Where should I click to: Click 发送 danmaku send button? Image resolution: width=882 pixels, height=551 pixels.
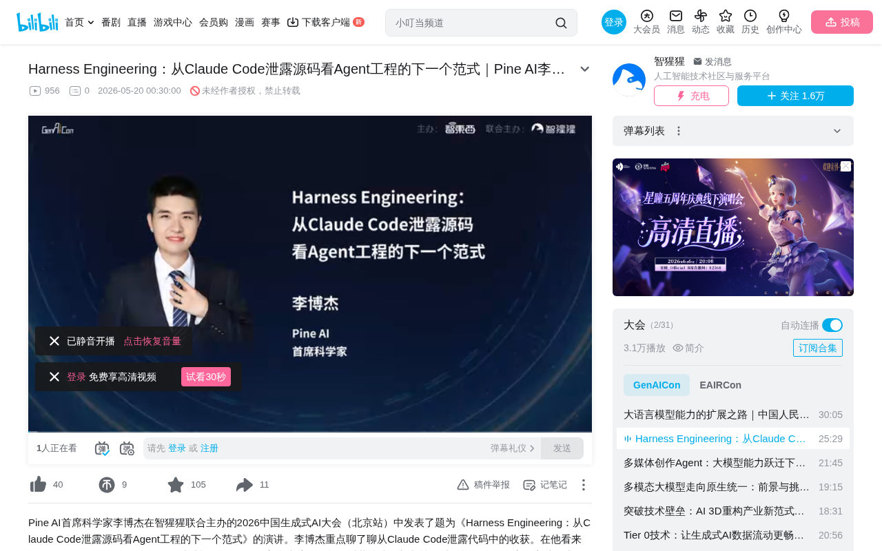(562, 448)
